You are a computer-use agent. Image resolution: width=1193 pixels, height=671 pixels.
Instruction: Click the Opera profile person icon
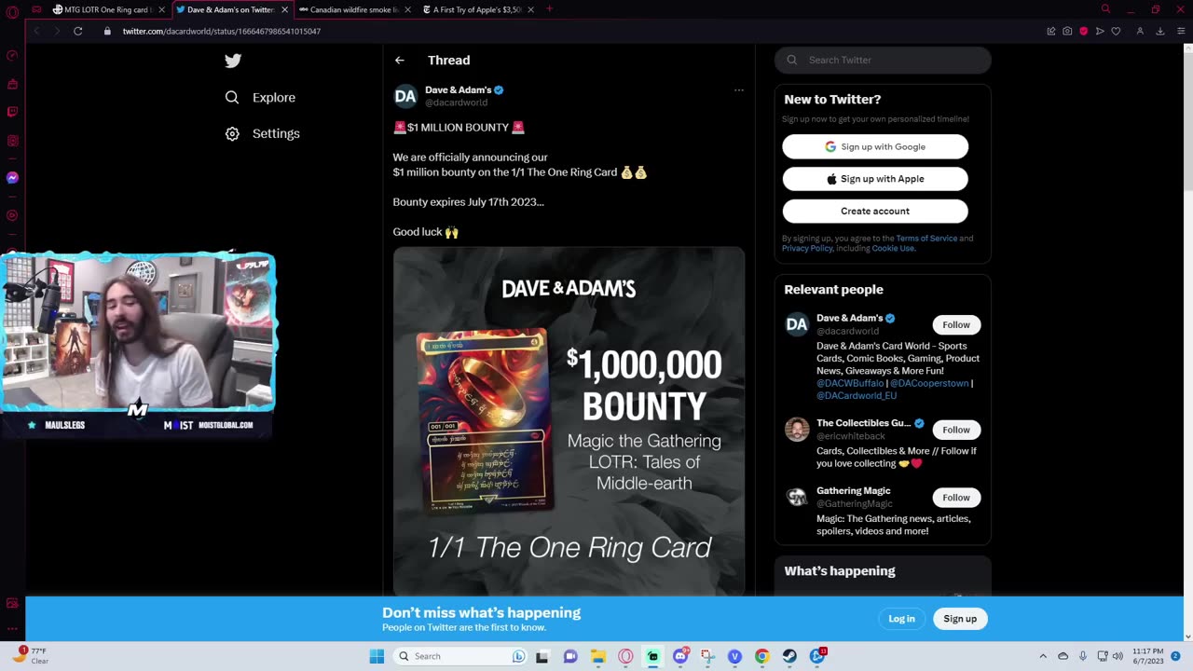(1139, 31)
